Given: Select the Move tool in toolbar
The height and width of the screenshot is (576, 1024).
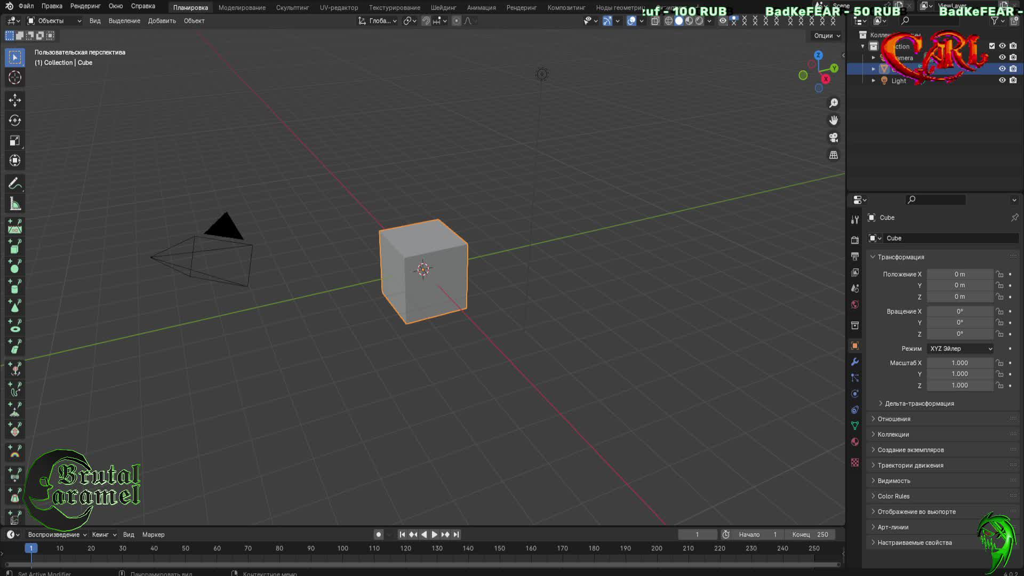Looking at the screenshot, I should pos(14,100).
